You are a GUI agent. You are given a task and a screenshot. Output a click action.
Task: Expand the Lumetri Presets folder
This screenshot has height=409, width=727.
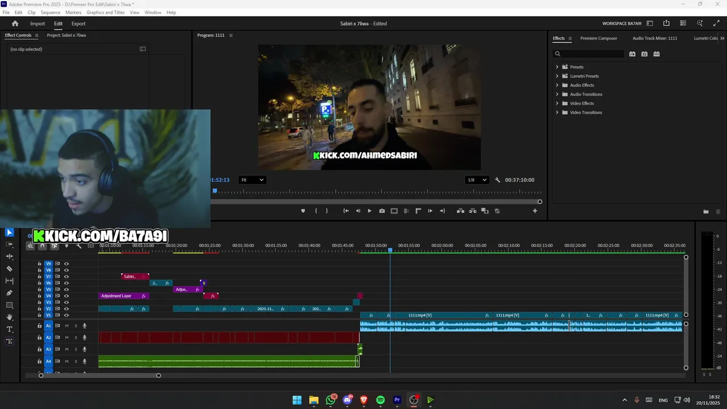click(557, 76)
